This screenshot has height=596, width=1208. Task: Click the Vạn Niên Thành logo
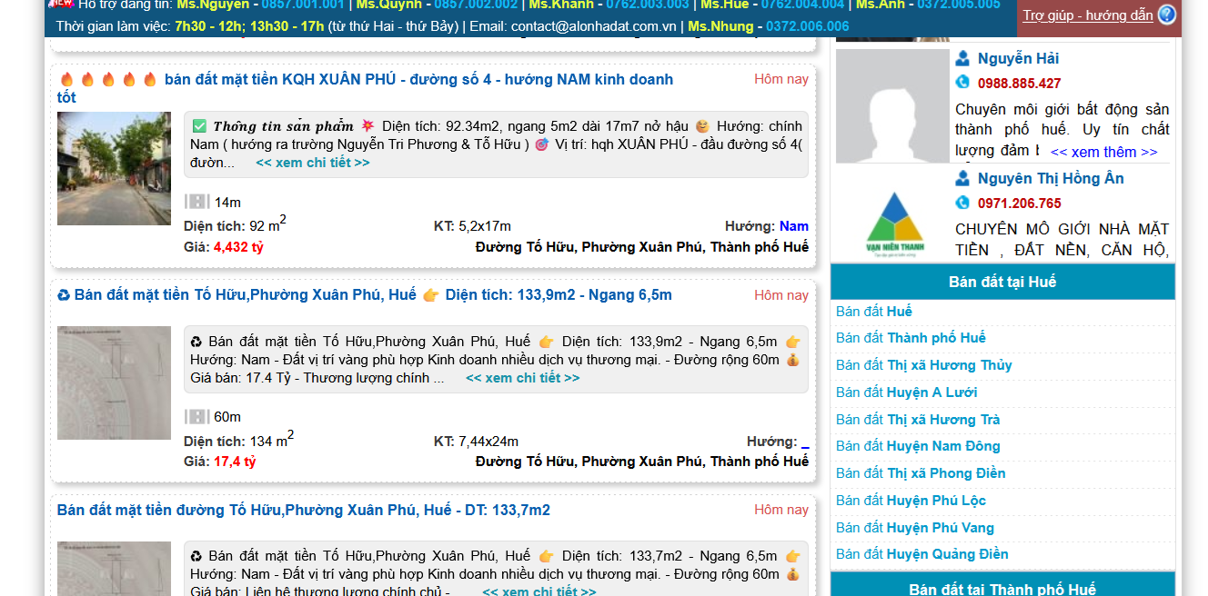pyautogui.click(x=892, y=223)
